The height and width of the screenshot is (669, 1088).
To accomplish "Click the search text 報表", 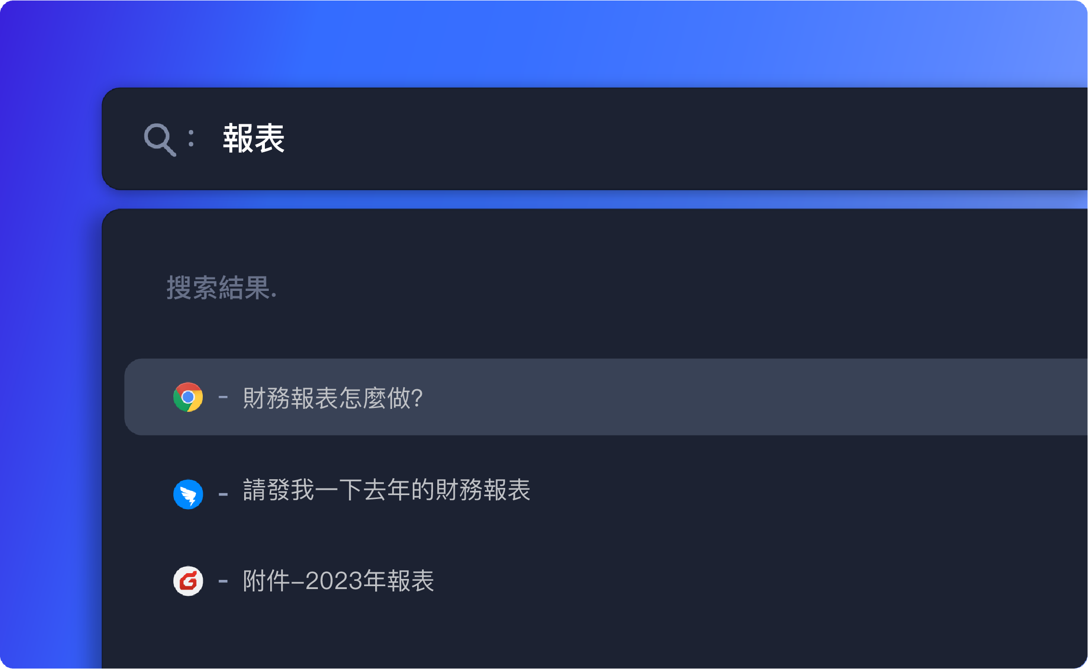I will click(x=254, y=139).
